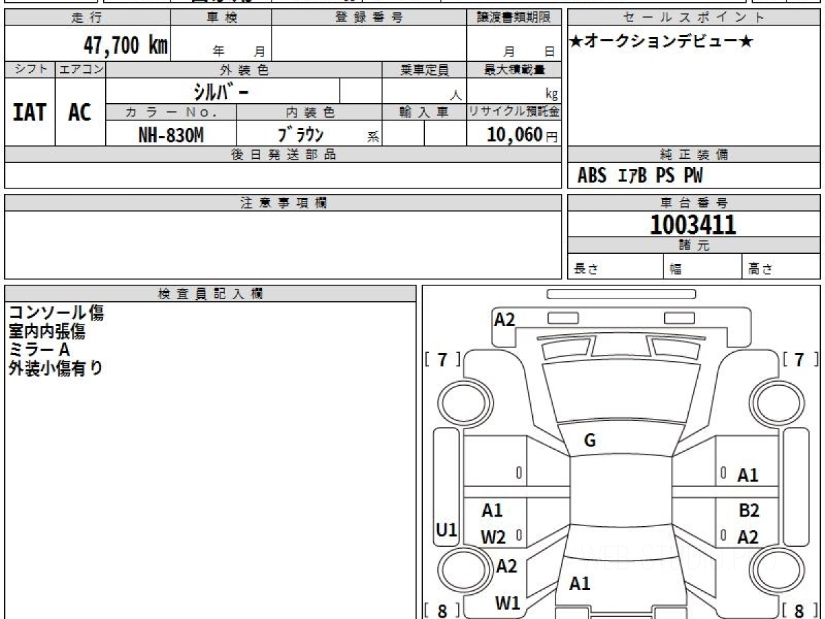Select the recycle deposit amount 10,060円
Viewport: 825px width, 619px height.
(x=522, y=135)
